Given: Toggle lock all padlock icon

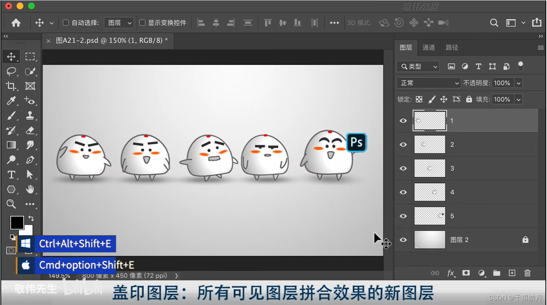Looking at the screenshot, I should coord(469,99).
